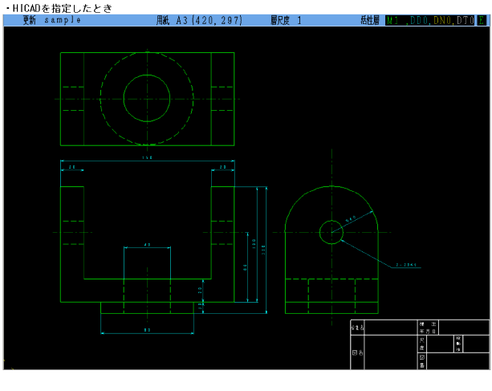492x391 pixels.
Task: Click the '図名' title block label
Action: tap(358, 352)
